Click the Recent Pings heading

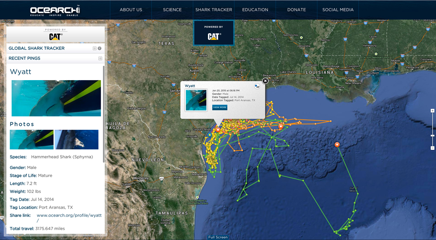click(x=24, y=58)
